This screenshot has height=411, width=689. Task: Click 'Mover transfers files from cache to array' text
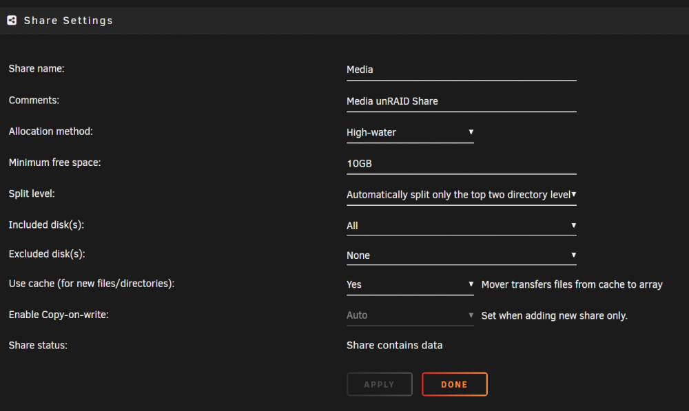click(x=572, y=284)
